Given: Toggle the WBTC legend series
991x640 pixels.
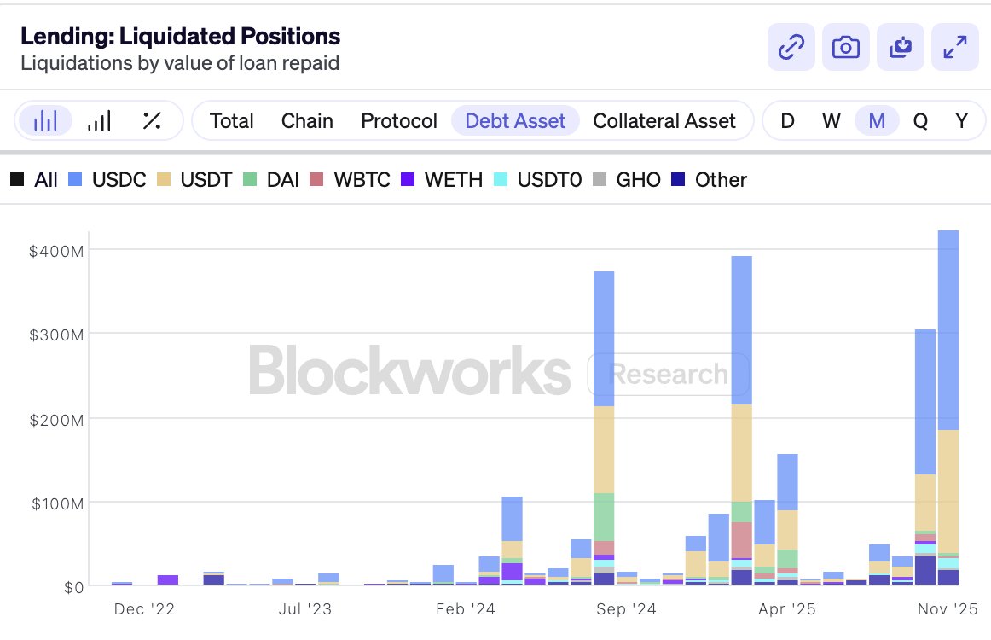Looking at the screenshot, I should click(351, 180).
